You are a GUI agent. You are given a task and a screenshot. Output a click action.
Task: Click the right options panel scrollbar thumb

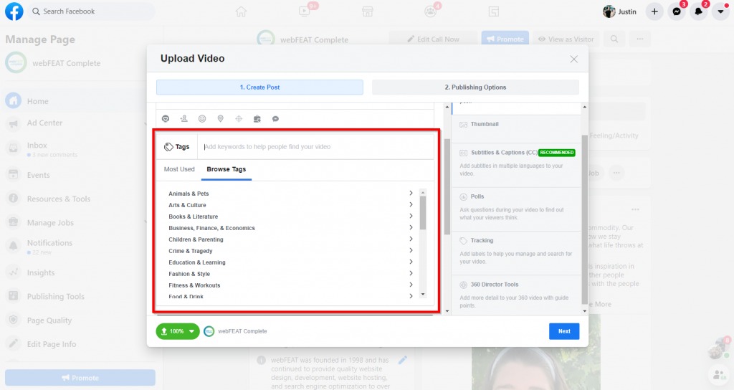(x=584, y=219)
